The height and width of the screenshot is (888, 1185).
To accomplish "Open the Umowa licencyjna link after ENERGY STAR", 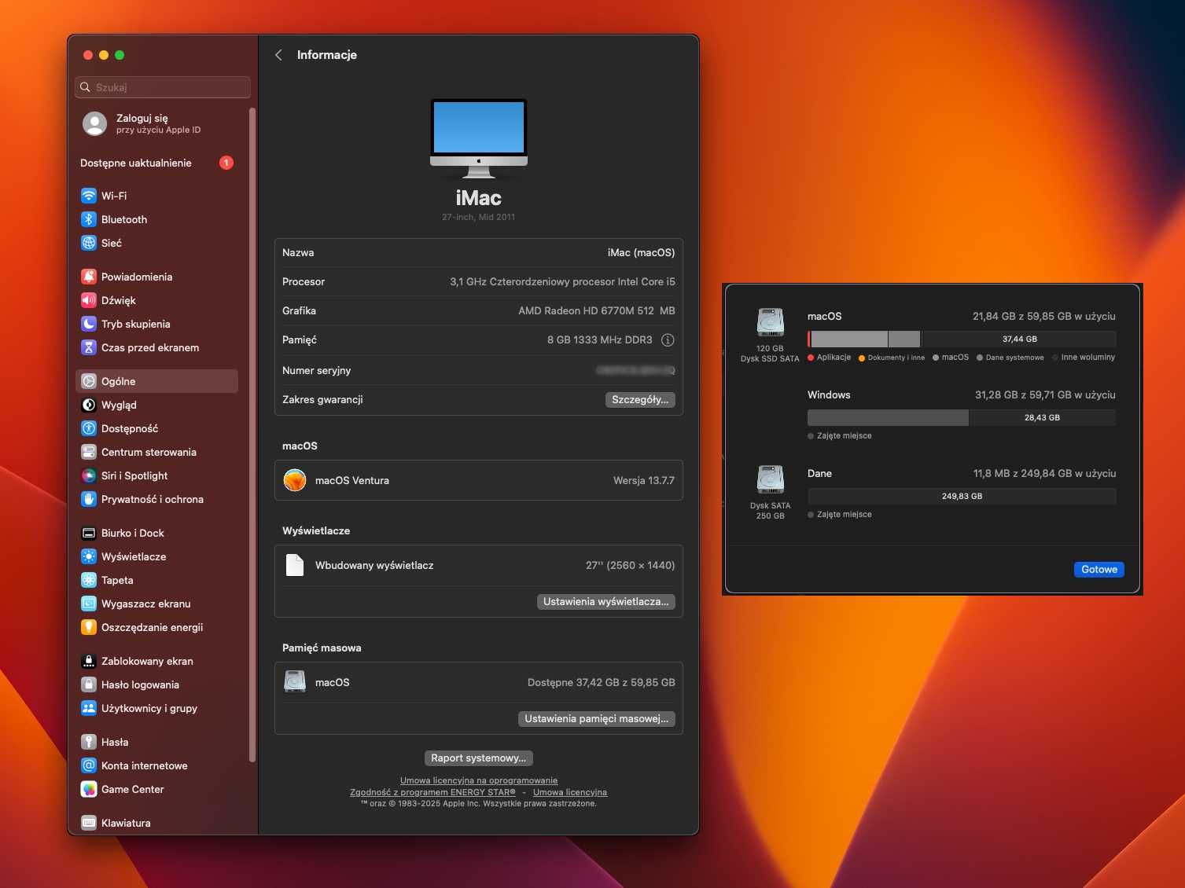I will click(570, 792).
